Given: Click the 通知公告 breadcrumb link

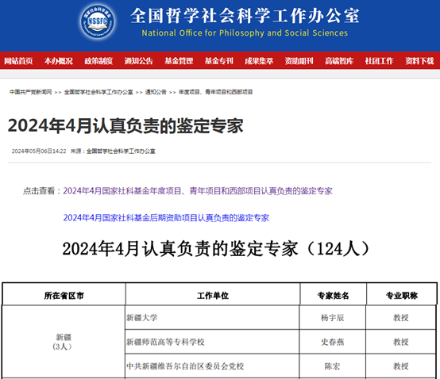Looking at the screenshot, I should click(156, 92).
